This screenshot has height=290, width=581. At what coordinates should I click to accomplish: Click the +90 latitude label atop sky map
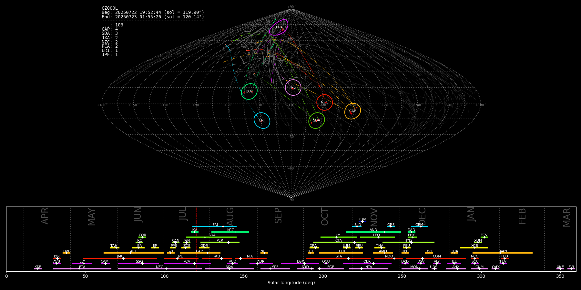[x=291, y=7]
